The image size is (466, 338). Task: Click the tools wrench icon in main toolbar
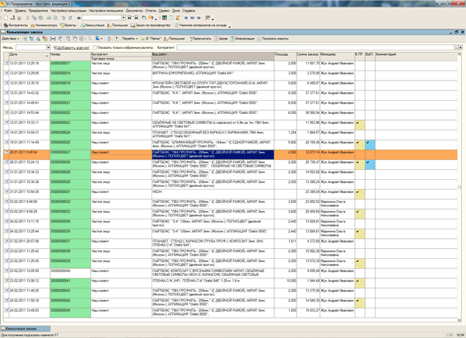(x=207, y=18)
